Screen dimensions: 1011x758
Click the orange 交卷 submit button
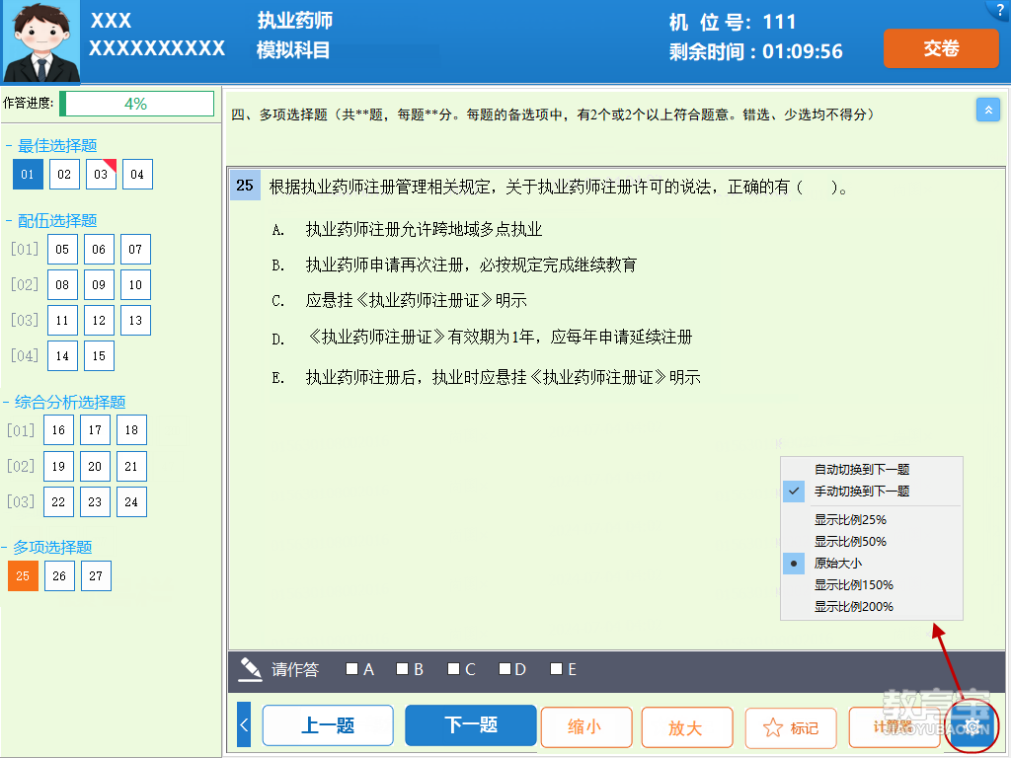940,47
